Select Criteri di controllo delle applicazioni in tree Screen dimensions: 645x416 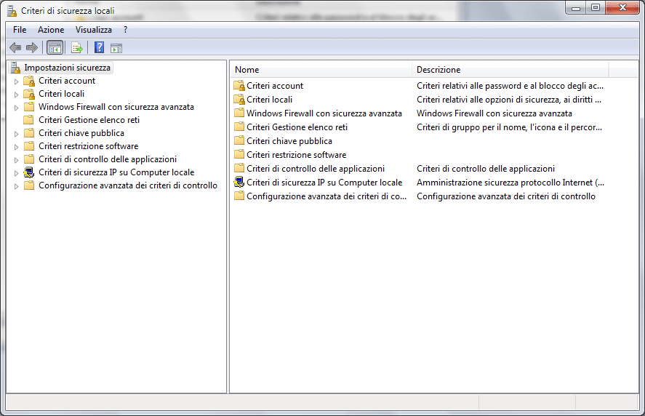point(108,159)
